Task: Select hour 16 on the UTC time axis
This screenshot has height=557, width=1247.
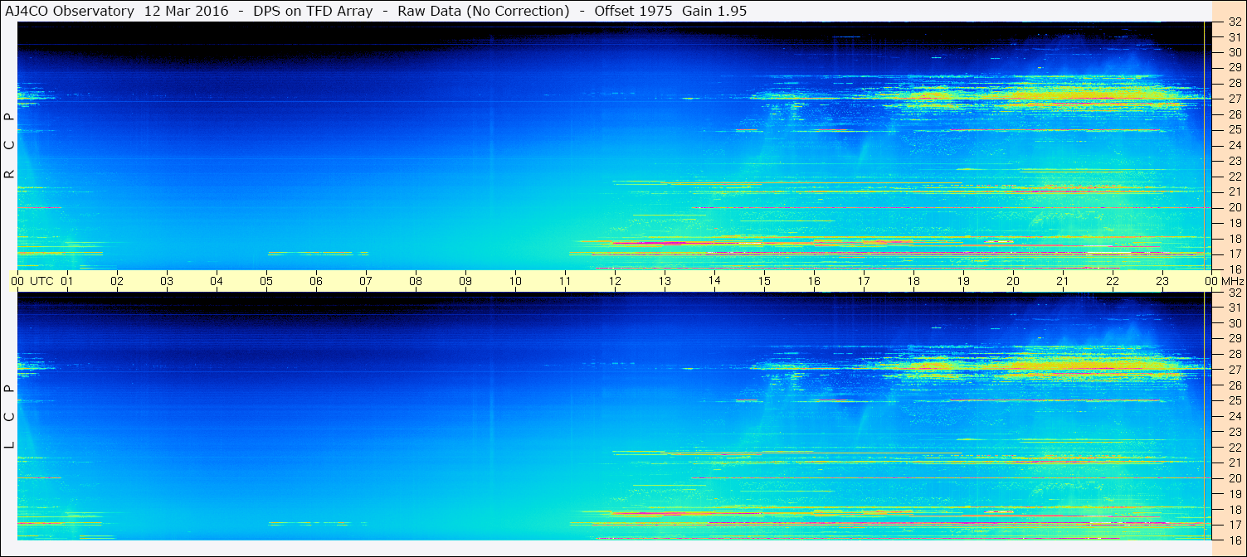Action: [814, 281]
